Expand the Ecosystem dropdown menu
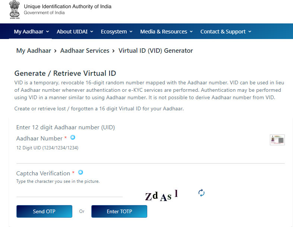 coord(117,32)
